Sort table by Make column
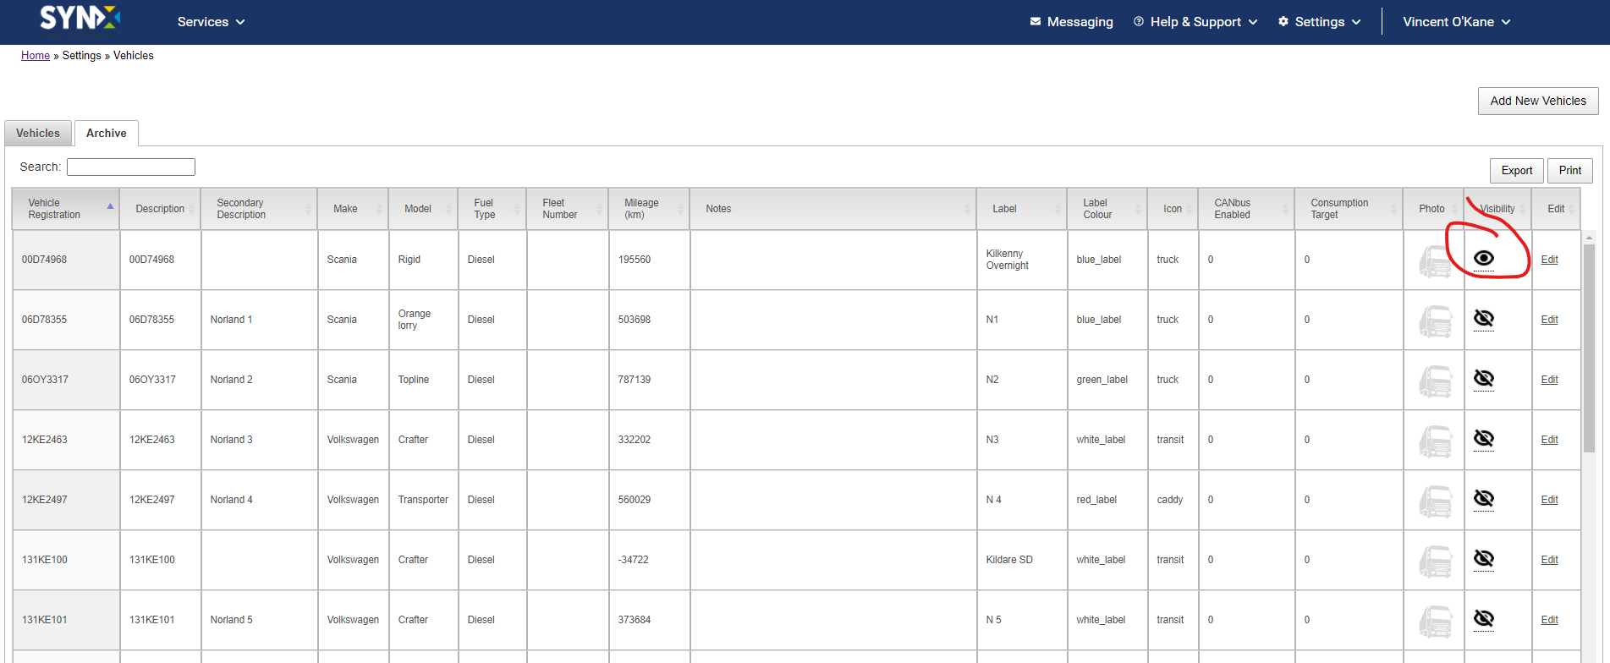1610x663 pixels. pyautogui.click(x=353, y=209)
